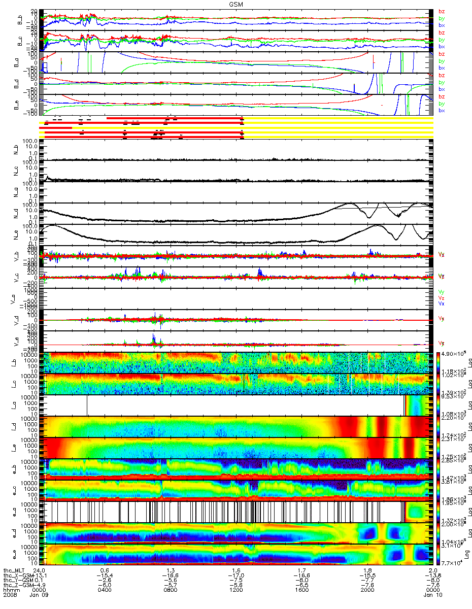Click the blue Vx legend of V_a panel

point(442,303)
